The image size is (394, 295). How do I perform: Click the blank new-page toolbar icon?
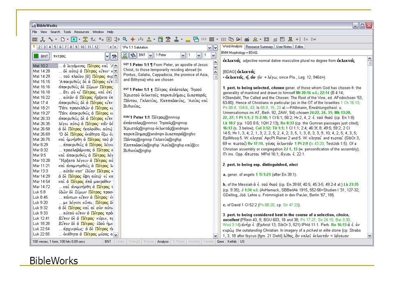coord(63,39)
